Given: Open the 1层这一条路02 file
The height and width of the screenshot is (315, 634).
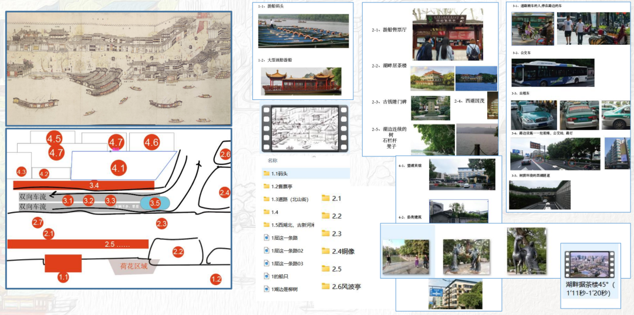Looking at the screenshot, I should tap(286, 251).
